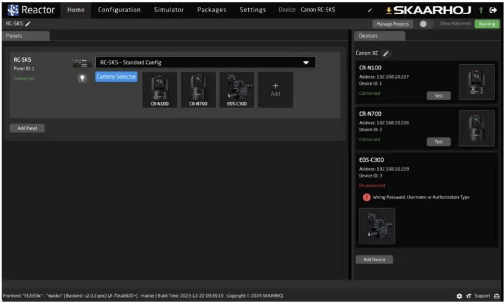Click EOS-C300 address 192.168.10.229
504x302 pixels.
(384, 169)
